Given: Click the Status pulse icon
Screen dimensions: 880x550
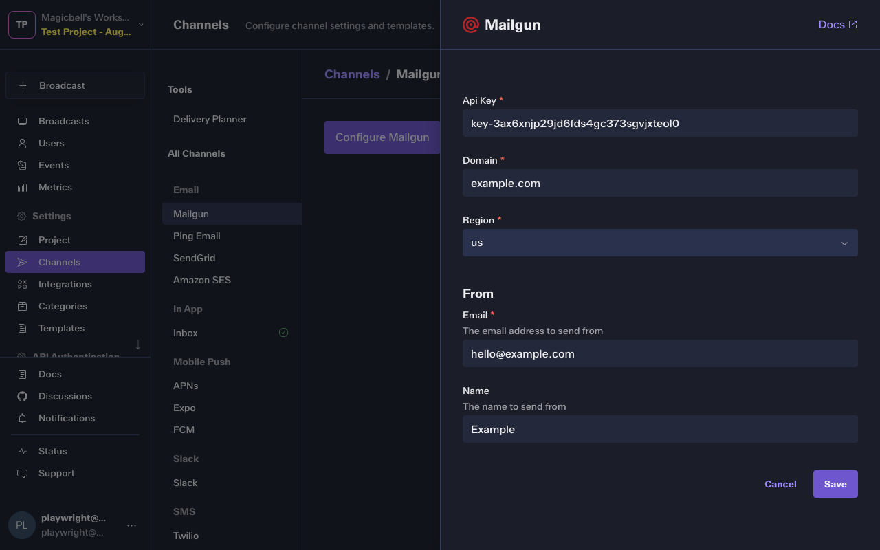Looking at the screenshot, I should coord(22,451).
